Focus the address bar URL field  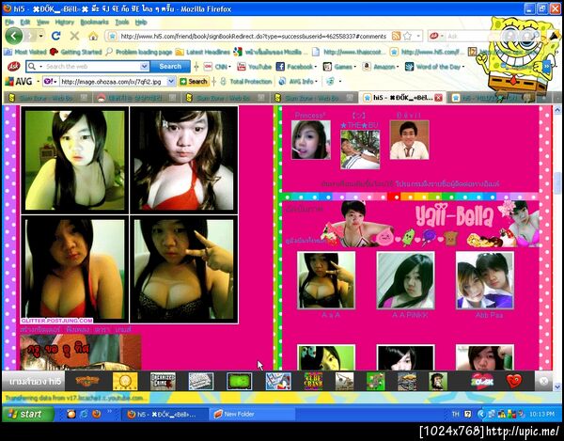pyautogui.click(x=253, y=36)
